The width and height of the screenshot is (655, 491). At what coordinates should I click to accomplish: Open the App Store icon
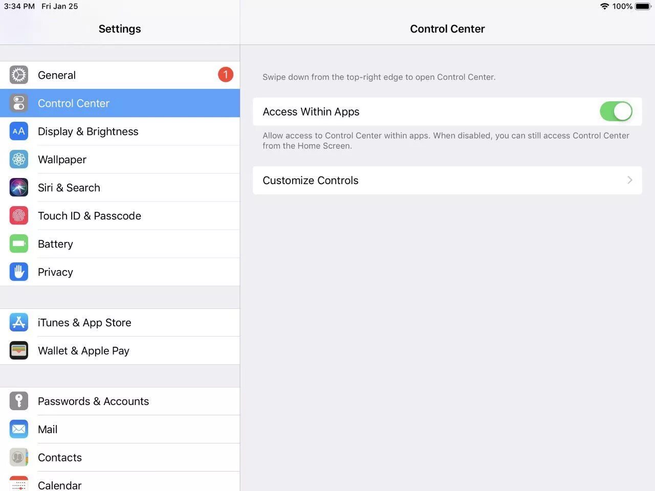click(x=19, y=322)
